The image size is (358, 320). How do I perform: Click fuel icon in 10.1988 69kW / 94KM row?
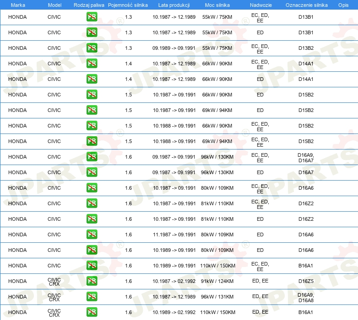[92, 141]
